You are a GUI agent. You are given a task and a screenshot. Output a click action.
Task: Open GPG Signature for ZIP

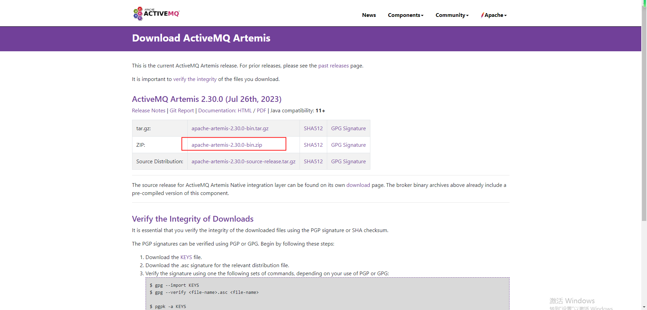348,145
